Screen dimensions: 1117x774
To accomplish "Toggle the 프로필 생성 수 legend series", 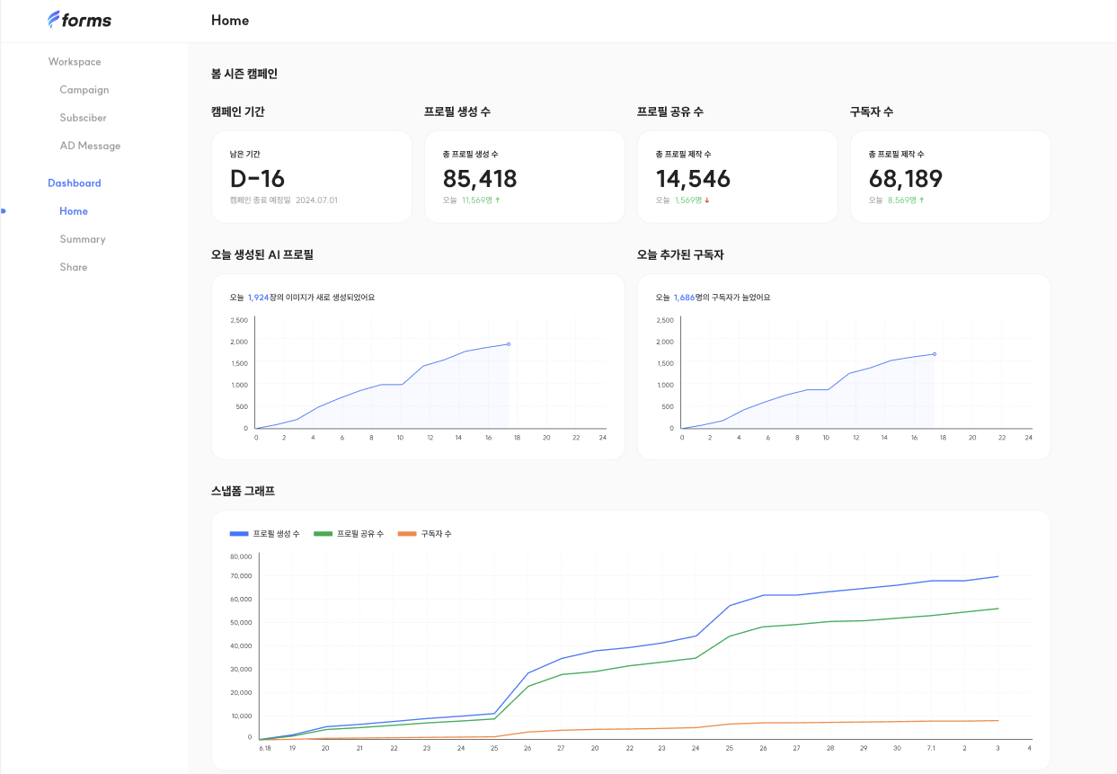I will [x=265, y=534].
